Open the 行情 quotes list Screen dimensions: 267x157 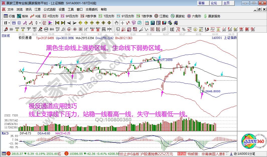[x=9, y=16]
